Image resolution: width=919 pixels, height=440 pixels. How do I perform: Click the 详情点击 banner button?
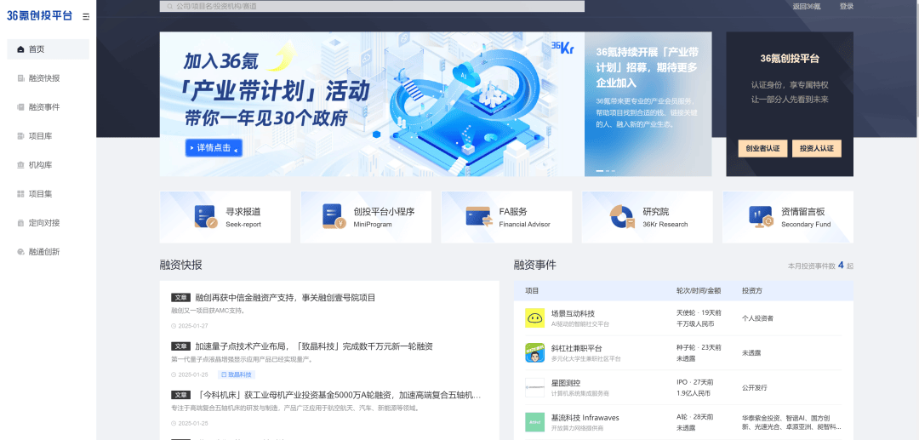(214, 147)
